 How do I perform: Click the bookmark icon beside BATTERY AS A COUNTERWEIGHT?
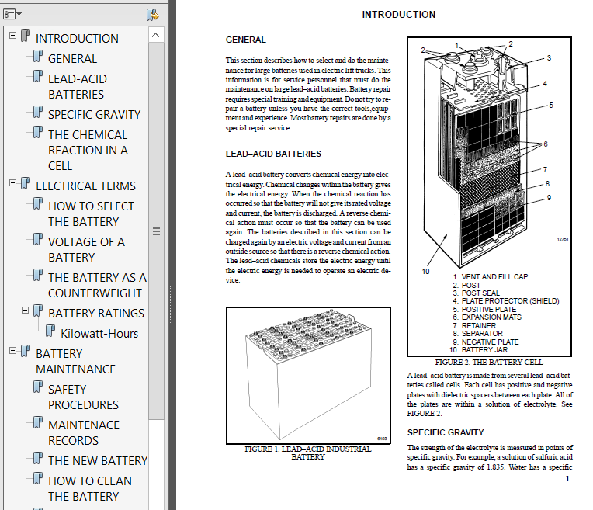coord(38,275)
